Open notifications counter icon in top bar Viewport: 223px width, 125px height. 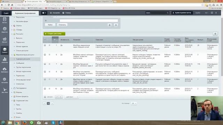[44, 13]
